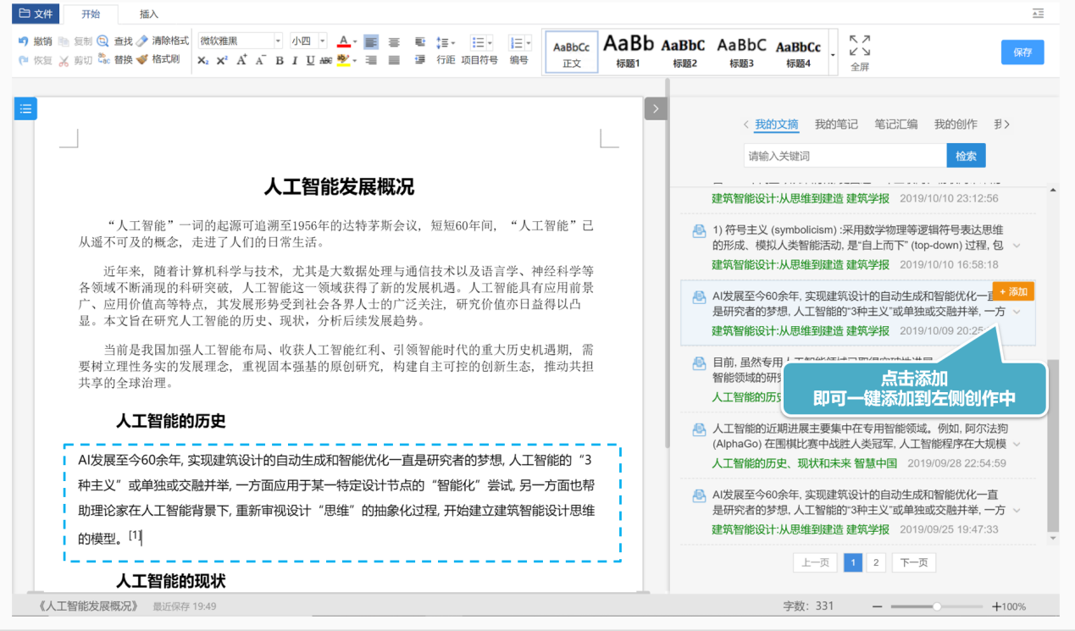Increase font size with A+ icon
The height and width of the screenshot is (631, 1075).
tap(241, 60)
